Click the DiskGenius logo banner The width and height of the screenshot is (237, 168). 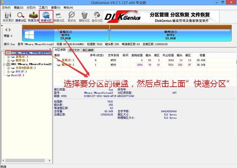coord(161,17)
